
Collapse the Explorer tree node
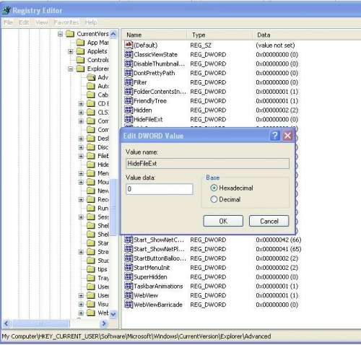click(71, 69)
